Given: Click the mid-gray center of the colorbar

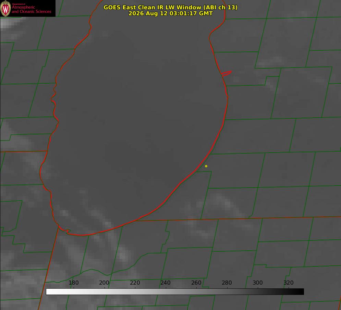Looking at the screenshot, I should click(175, 292).
